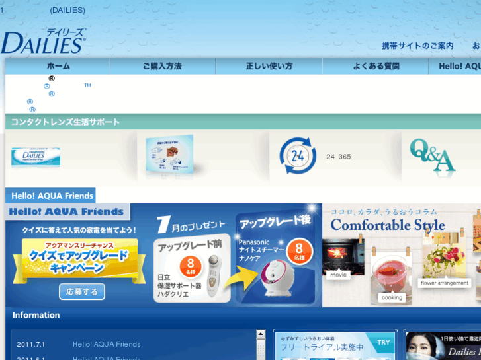Image resolution: width=481 pixels, height=360 pixels.
Task: Click the アップグレード後 label
Action: (x=275, y=222)
